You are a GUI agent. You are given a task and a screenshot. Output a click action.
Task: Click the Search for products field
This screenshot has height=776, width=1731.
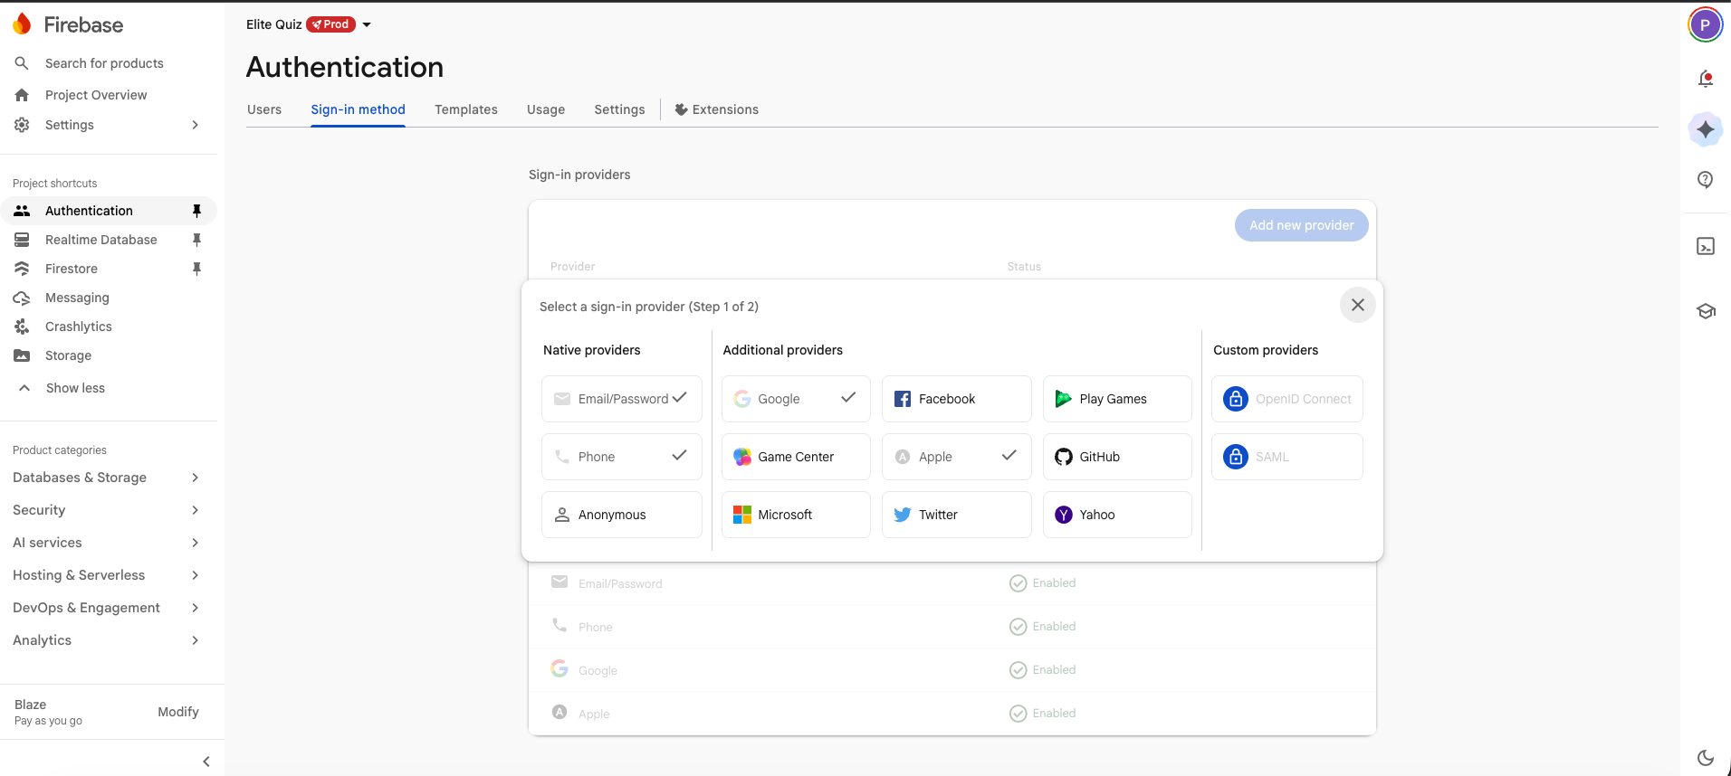point(104,63)
